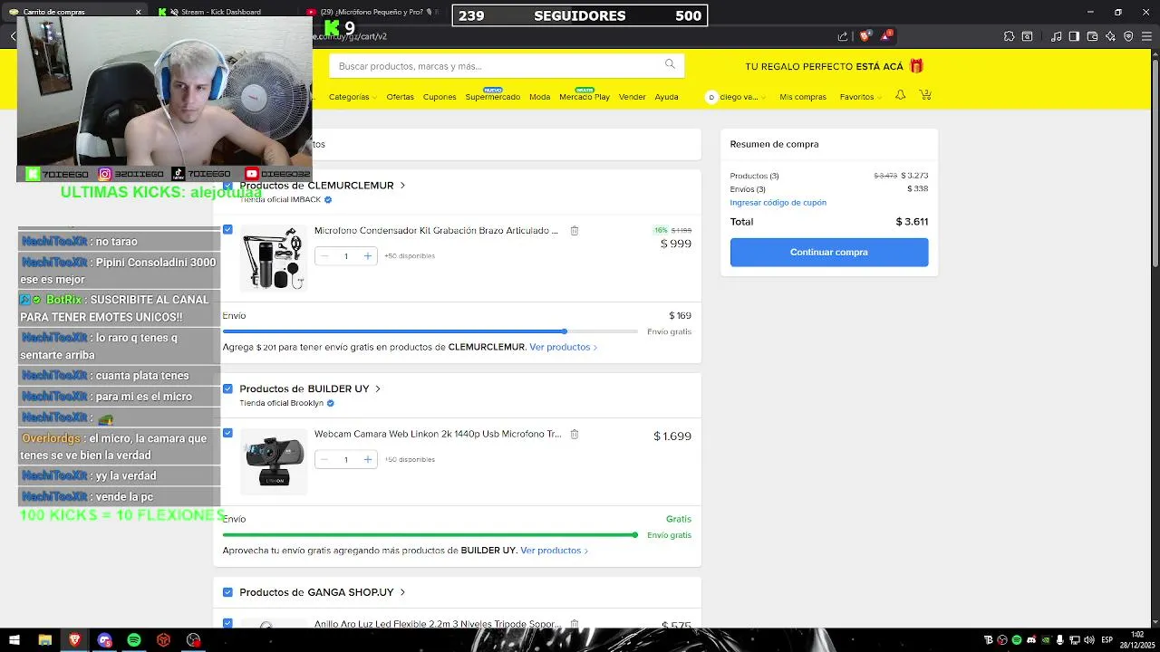Viewport: 1160px width, 652px height.
Task: Toggle checkbox for Webcam Camara Web Linkon item
Action: pos(227,433)
